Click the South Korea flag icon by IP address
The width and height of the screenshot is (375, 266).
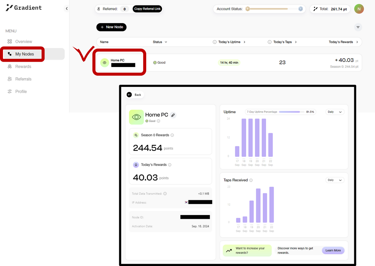186,202
